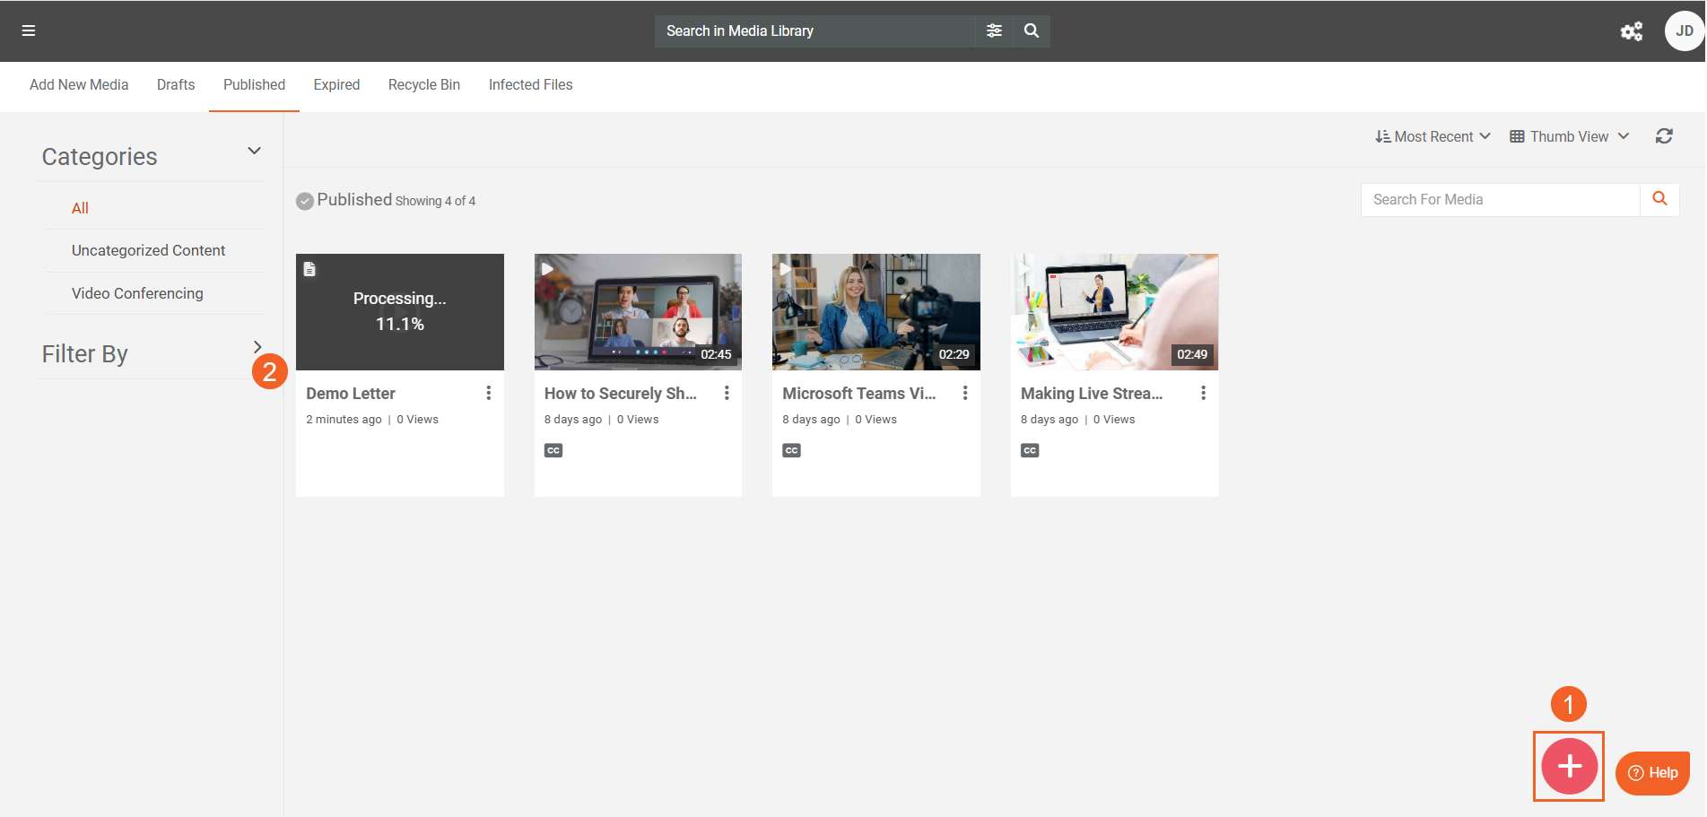
Task: Open advanced search filter options icon
Action: (994, 30)
